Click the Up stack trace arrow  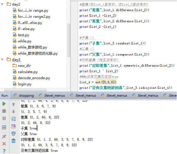pos(13,104)
